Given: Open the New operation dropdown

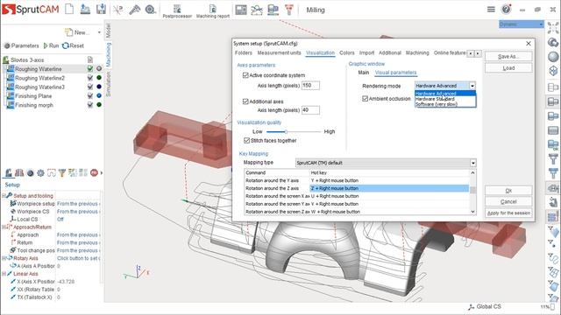Looking at the screenshot, I should (x=99, y=32).
